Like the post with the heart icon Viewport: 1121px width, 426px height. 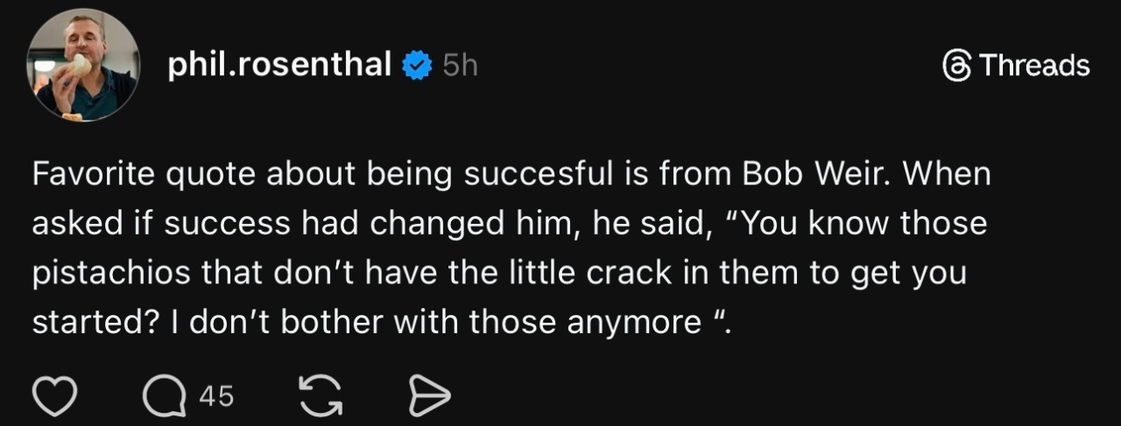click(x=55, y=398)
